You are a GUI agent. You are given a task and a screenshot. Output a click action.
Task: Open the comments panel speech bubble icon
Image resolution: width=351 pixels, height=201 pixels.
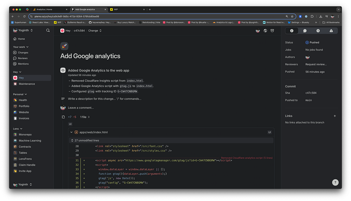[x=305, y=31]
